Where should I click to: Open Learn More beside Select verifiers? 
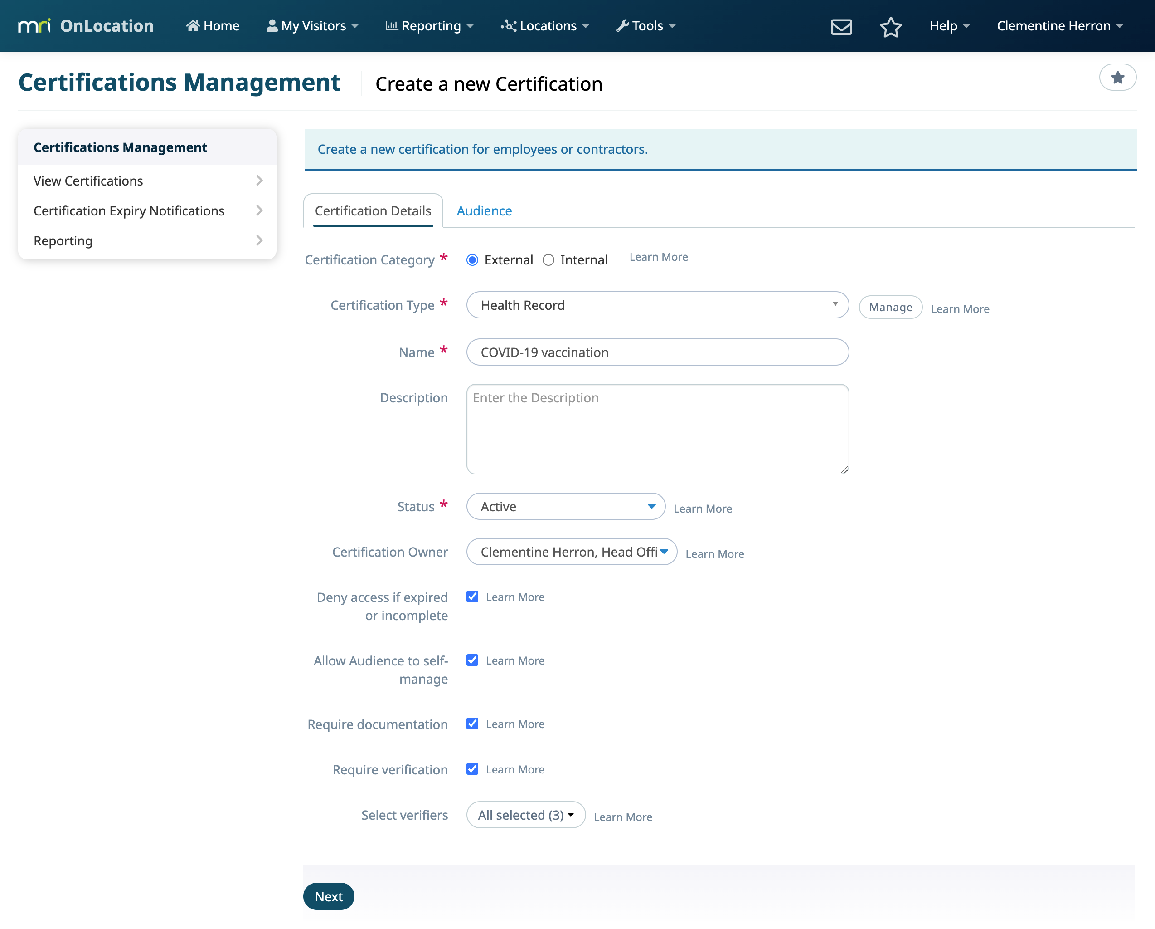click(x=622, y=817)
